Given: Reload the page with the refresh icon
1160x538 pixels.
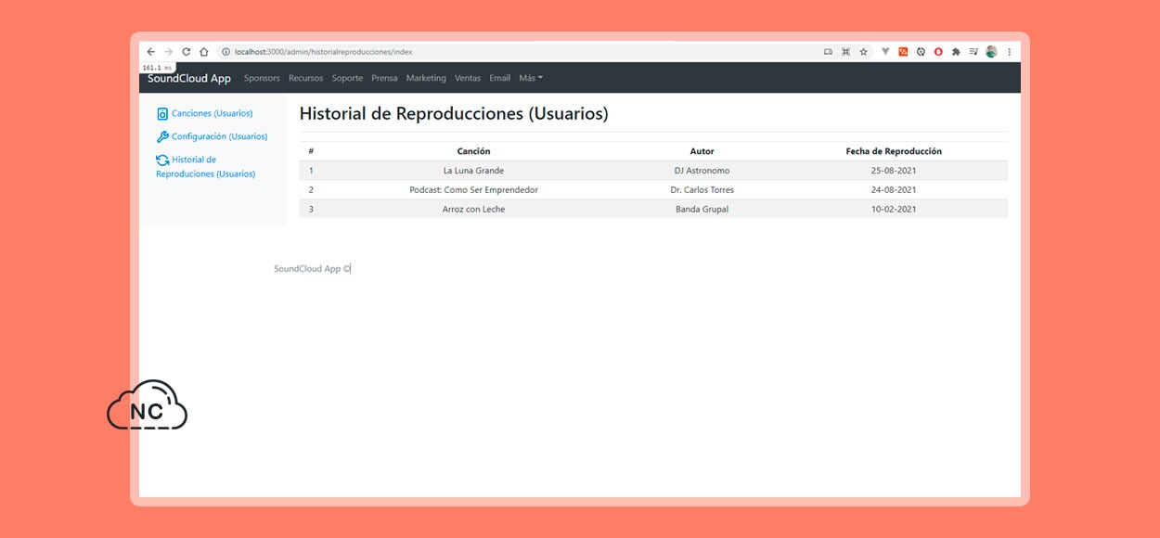Looking at the screenshot, I should (x=186, y=52).
